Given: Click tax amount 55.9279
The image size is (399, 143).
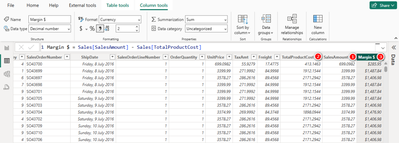Looking at the screenshot, I should click(248, 64).
